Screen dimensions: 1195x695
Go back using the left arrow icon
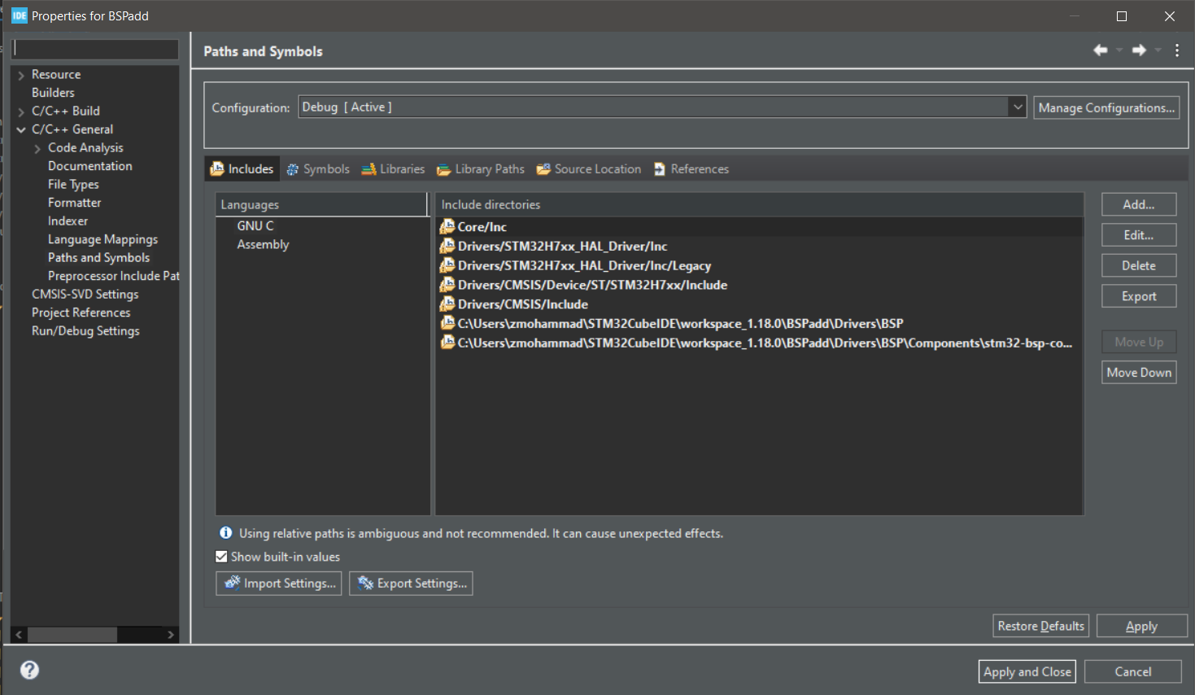coord(1101,50)
